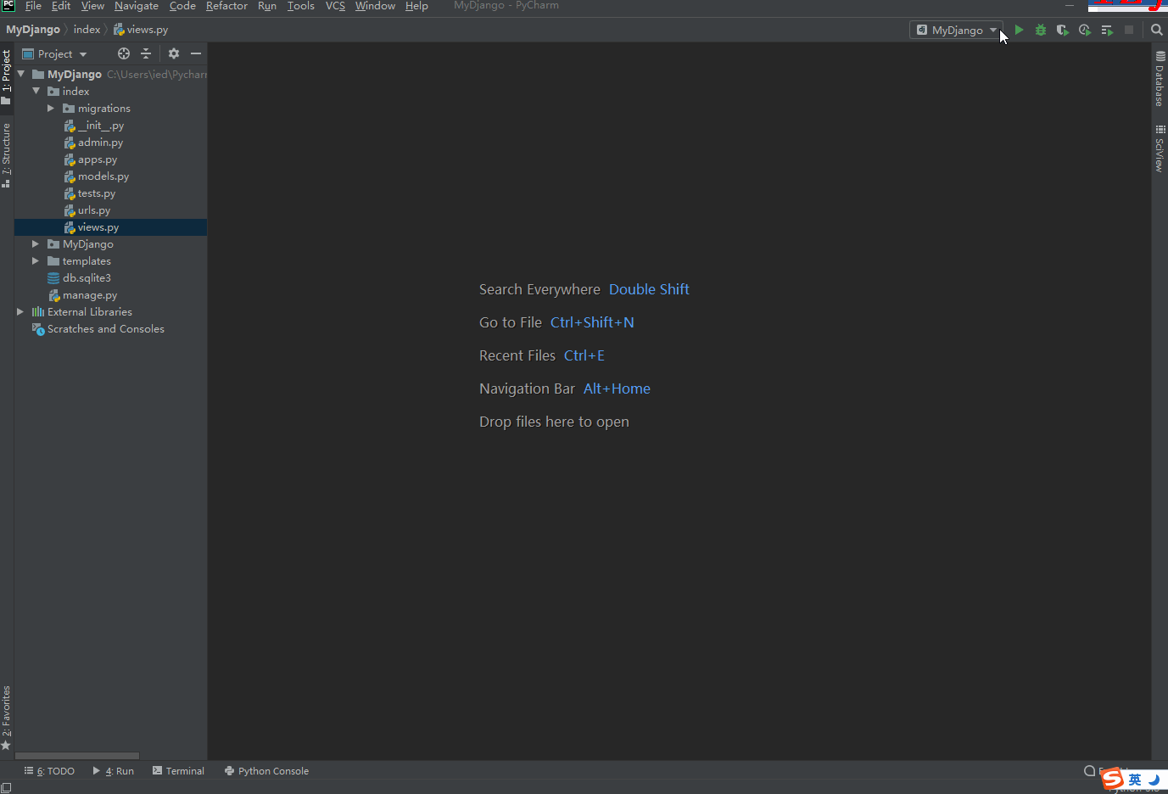This screenshot has height=794, width=1168.
Task: Toggle tool window bars corner icon
Action: point(7,787)
